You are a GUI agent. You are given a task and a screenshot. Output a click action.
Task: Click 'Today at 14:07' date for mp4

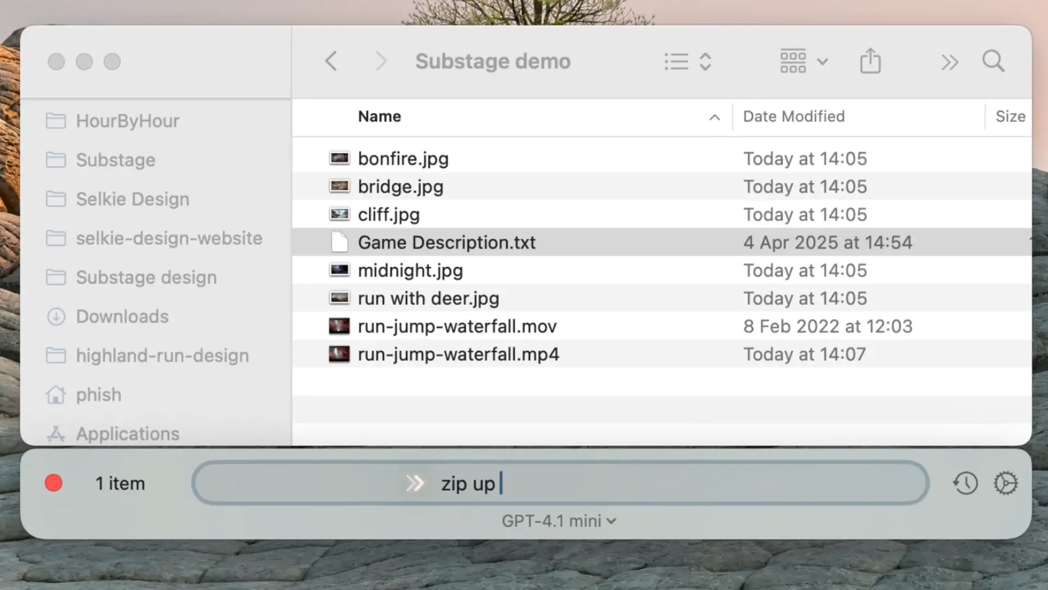point(805,354)
